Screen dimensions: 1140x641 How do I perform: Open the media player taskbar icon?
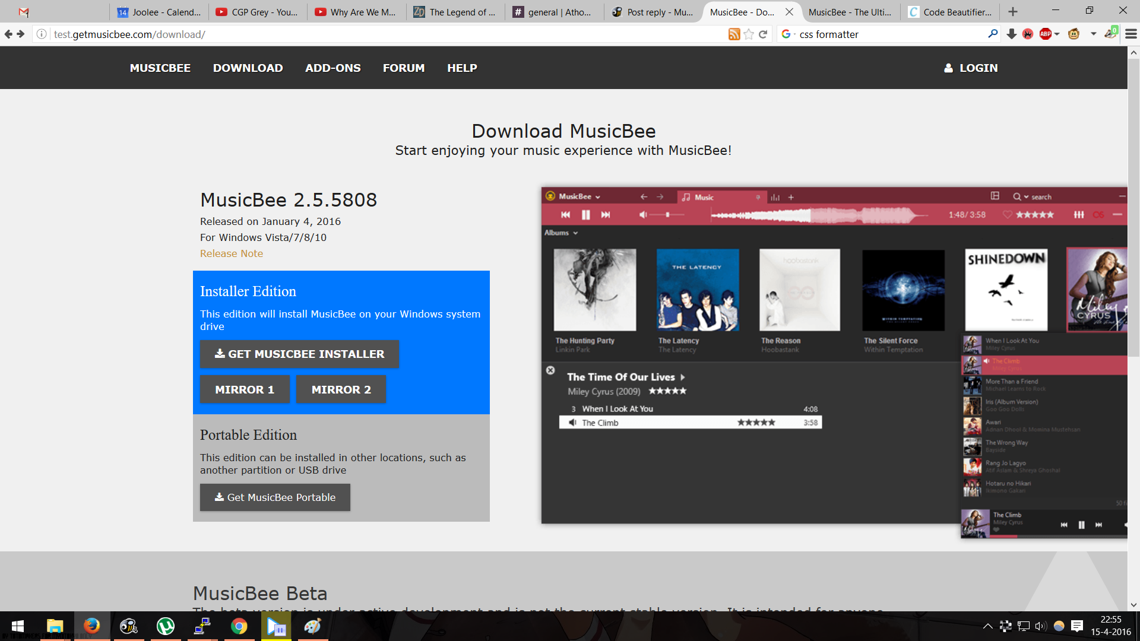(x=276, y=626)
